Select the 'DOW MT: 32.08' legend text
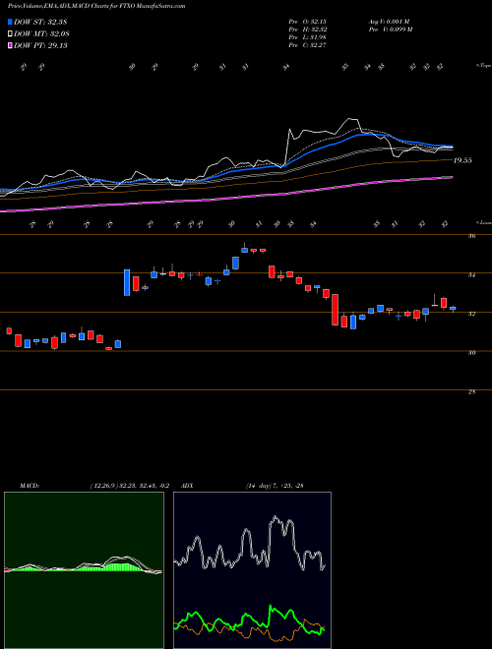 pos(42,34)
